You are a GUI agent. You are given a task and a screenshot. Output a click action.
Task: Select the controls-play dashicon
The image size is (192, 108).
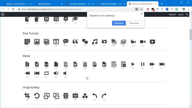[x=133, y=64]
